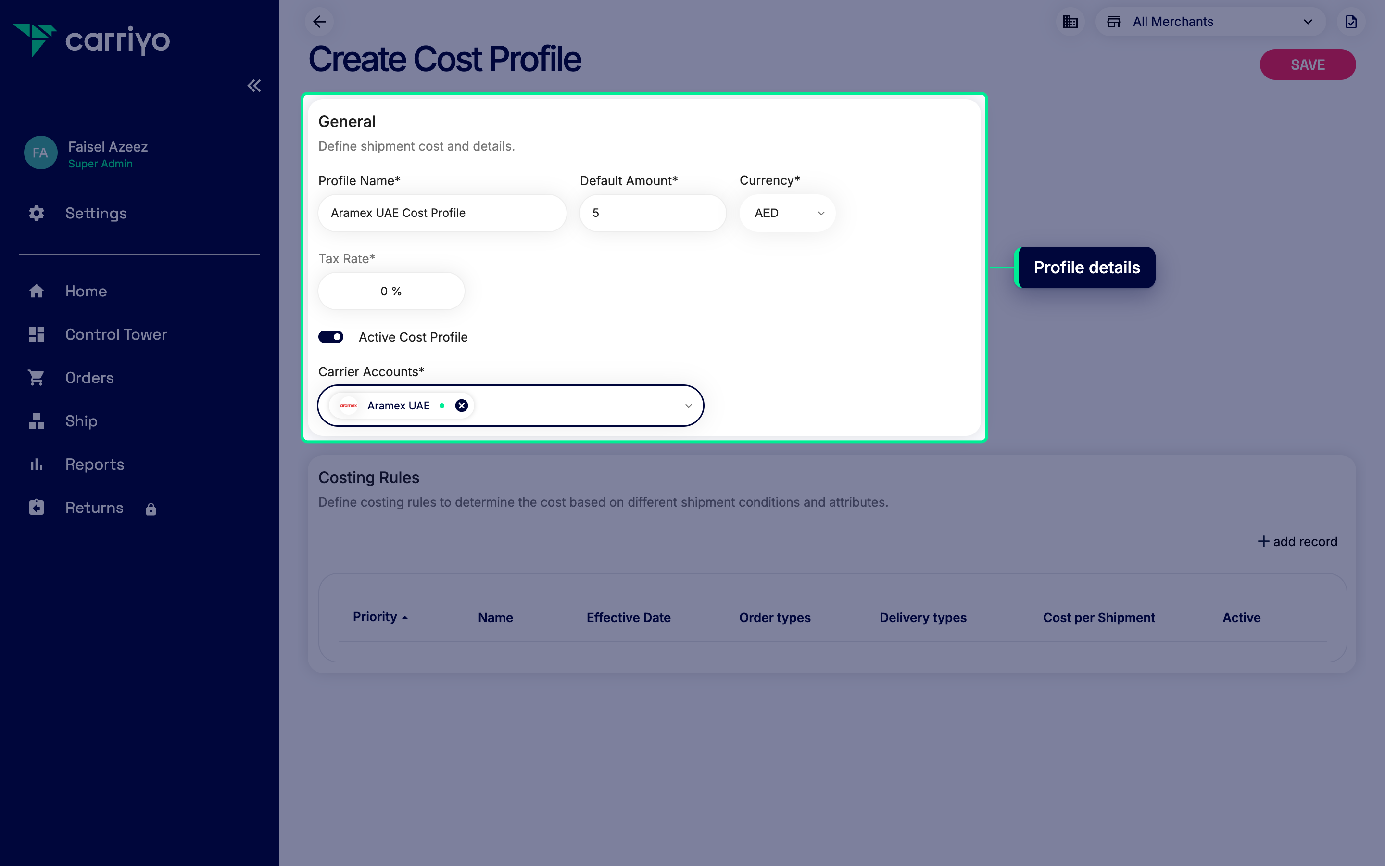Sort table by Priority column
The width and height of the screenshot is (1385, 866).
[x=380, y=617]
